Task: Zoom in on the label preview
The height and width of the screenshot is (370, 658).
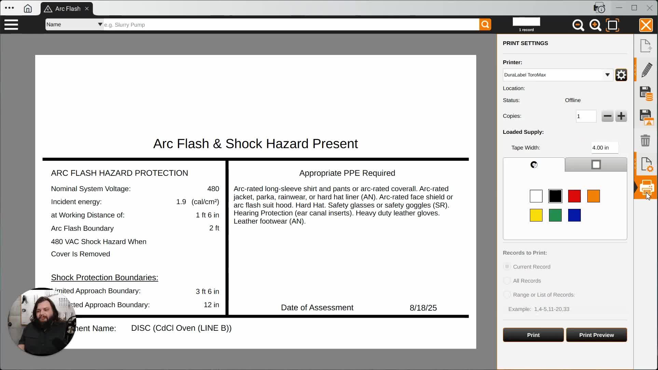Action: (595, 25)
